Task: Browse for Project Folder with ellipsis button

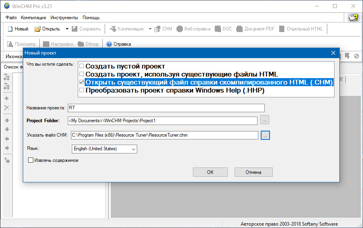Action: pos(265,120)
